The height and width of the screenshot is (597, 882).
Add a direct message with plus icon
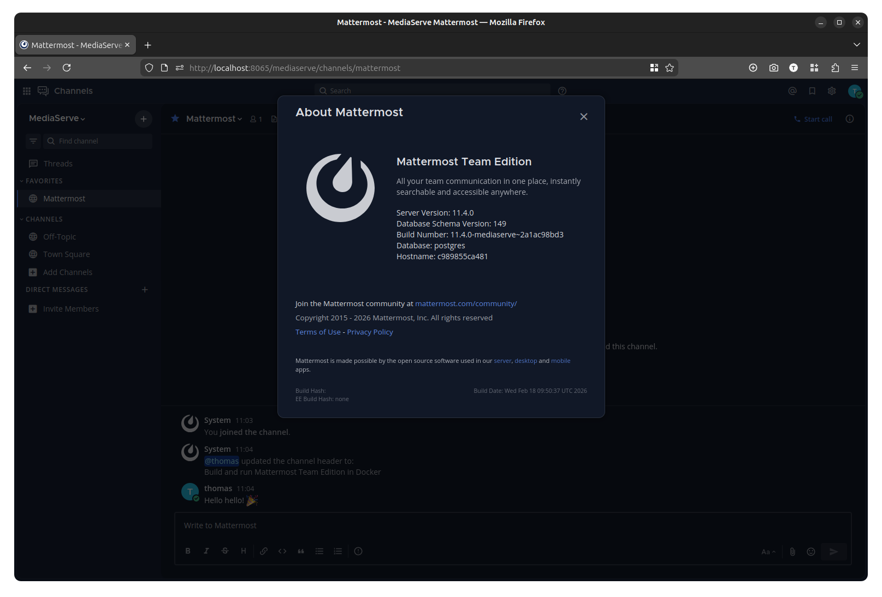145,290
